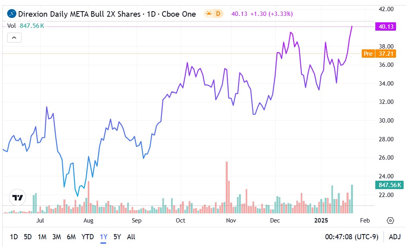Open chart settings hexagon icon
The width and height of the screenshot is (410, 250).
click(x=390, y=221)
